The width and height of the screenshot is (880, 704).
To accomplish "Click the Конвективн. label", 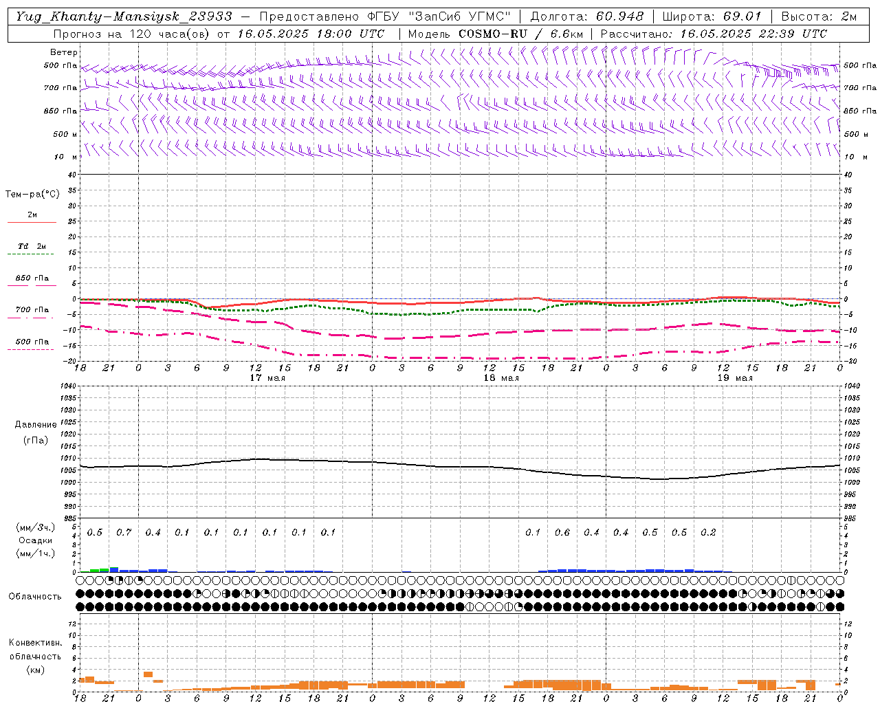I will (x=35, y=643).
